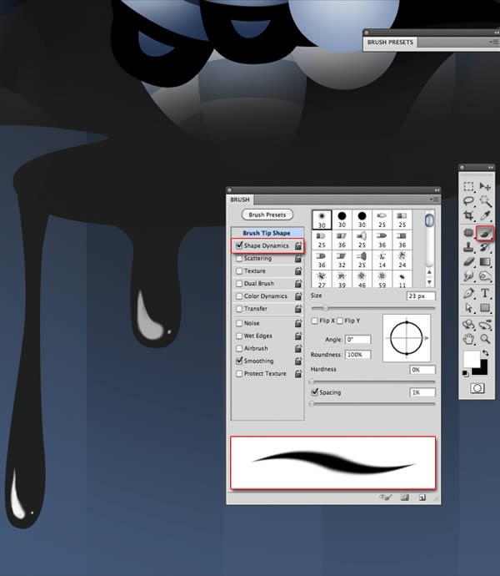Uncheck the Shape Dynamics checkbox

pos(239,245)
